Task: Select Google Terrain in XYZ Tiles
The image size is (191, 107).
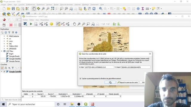Action: (x=15, y=61)
